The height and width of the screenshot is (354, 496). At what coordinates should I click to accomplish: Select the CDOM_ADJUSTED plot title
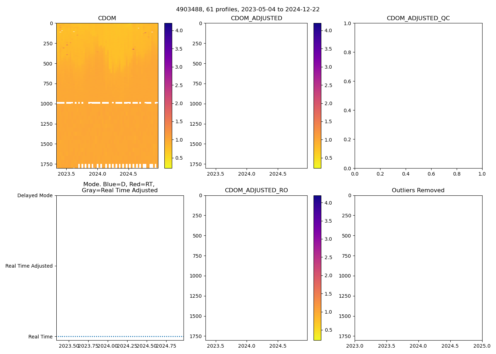coord(256,18)
